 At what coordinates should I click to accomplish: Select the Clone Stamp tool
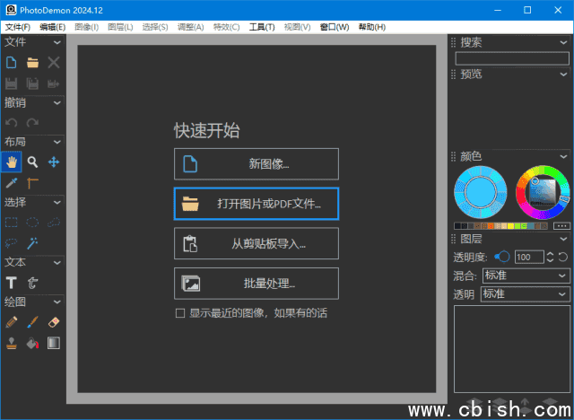[12, 343]
